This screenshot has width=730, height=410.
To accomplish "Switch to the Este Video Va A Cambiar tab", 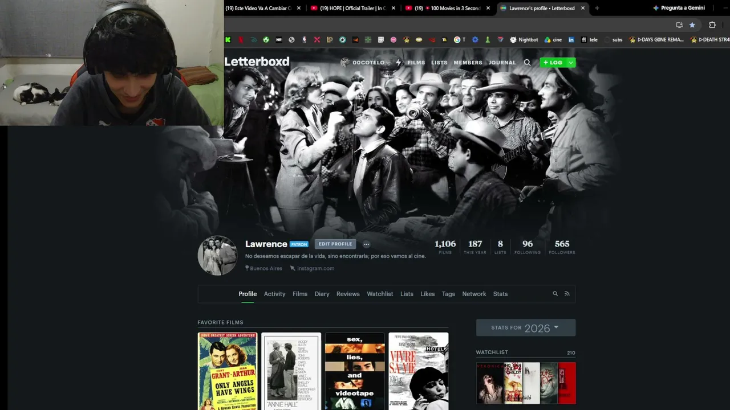I will click(260, 8).
